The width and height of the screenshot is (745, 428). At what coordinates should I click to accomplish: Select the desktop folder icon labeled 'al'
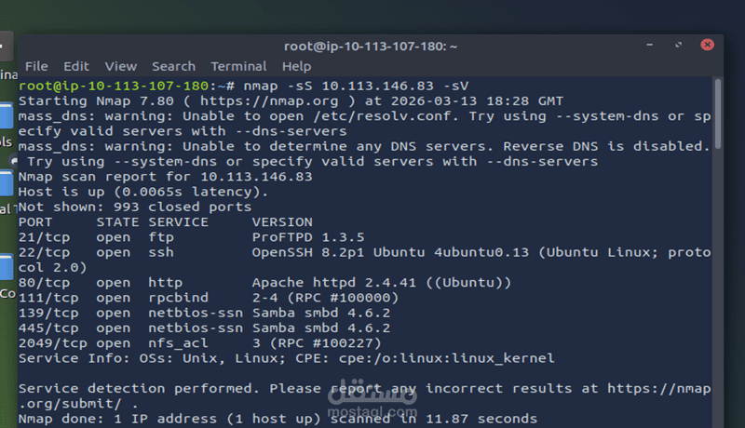[7, 182]
